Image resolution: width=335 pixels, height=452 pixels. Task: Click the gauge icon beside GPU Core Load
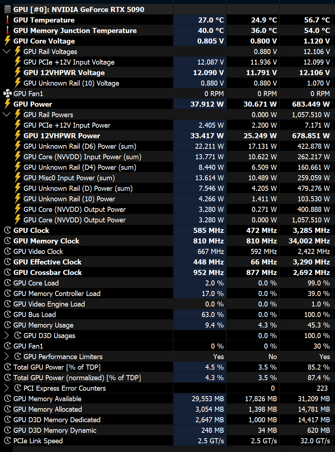click(7, 283)
